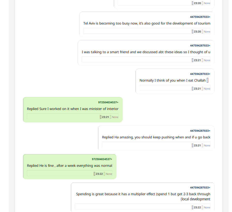This screenshot has height=212, width=232.
Task: Click sender 972504034537+ above the 'He is fine' reply
Action: pos(102,159)
